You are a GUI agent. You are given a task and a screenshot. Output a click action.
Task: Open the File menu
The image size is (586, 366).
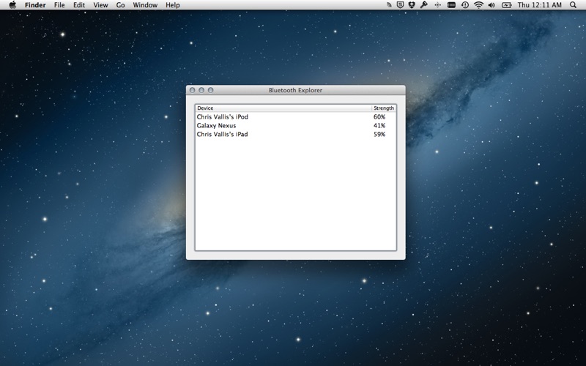[59, 5]
